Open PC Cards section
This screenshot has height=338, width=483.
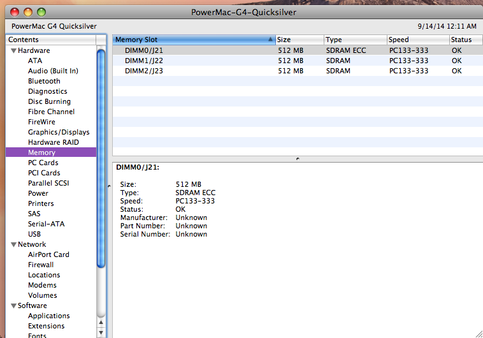click(43, 163)
